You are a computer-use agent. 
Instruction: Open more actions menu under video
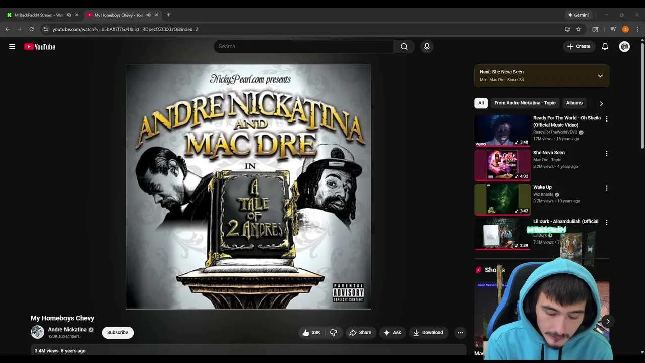[x=460, y=333]
